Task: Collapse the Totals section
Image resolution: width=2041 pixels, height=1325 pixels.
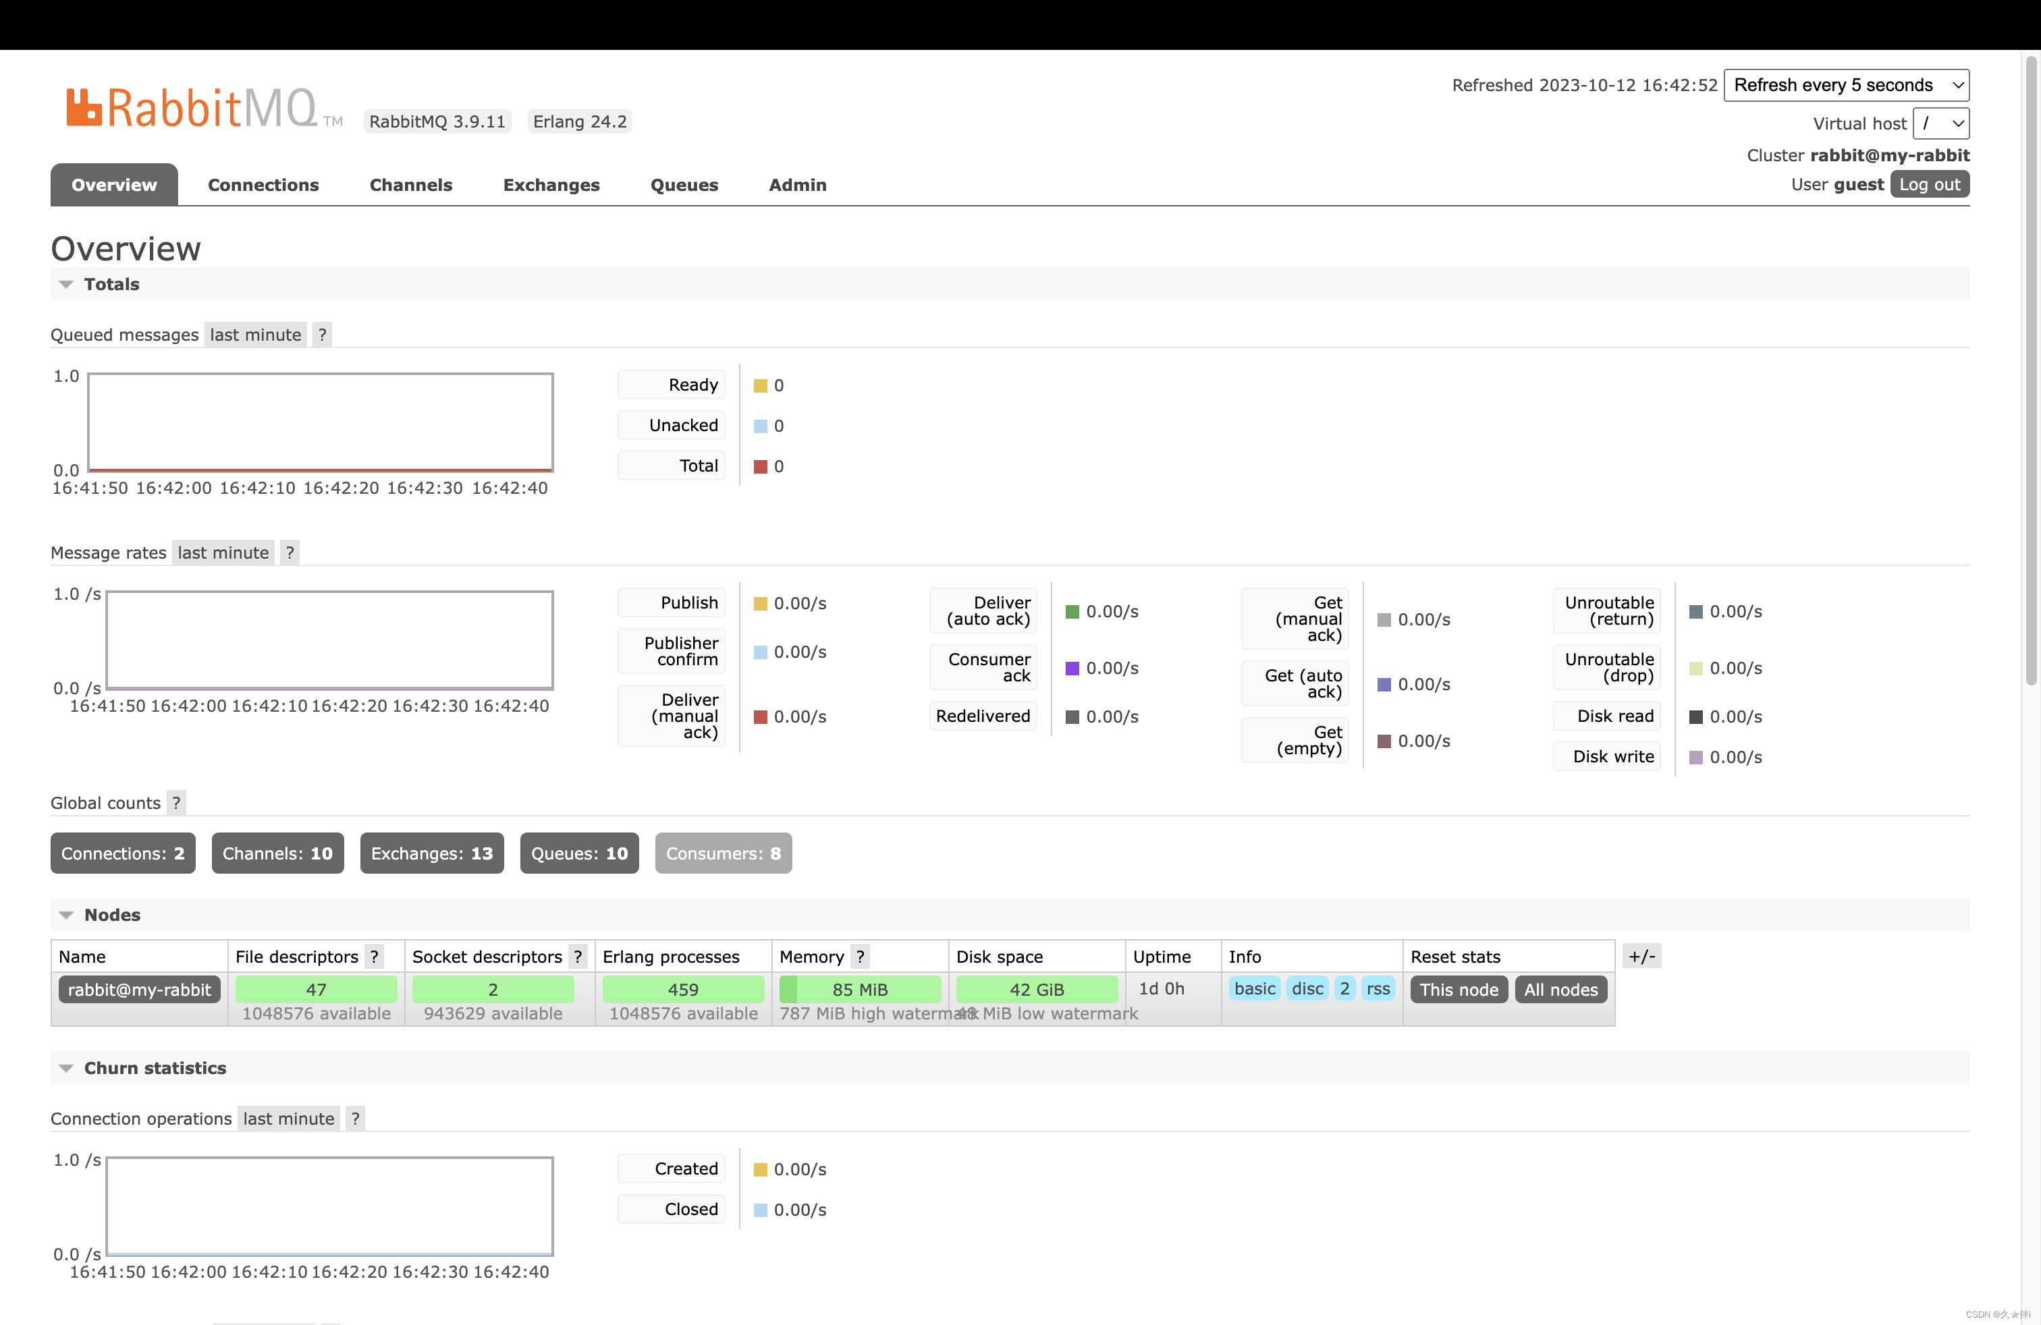Action: point(67,283)
